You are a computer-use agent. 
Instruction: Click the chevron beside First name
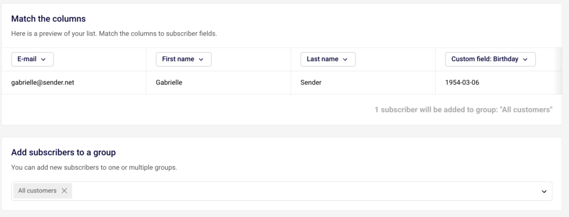201,60
